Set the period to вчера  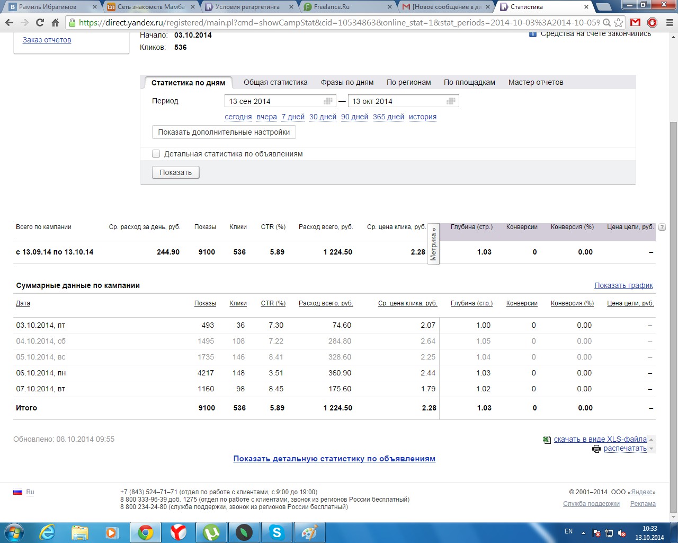click(x=266, y=117)
